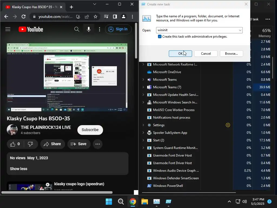Open YouTube hamburger guide menu
Image resolution: width=277 pixels, height=208 pixels.
(x=8, y=29)
